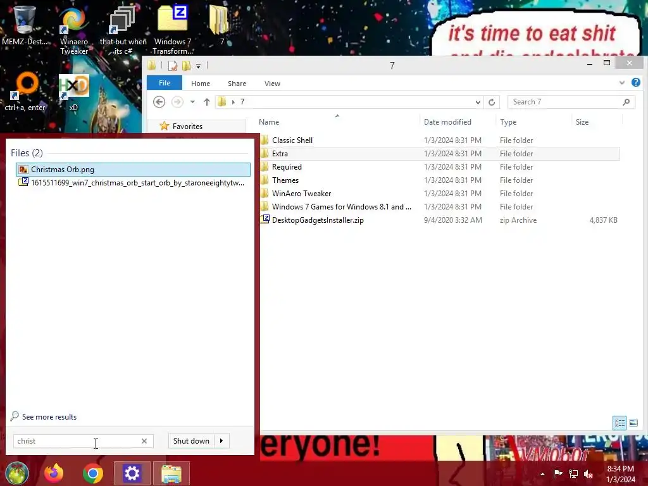Open the View ribbon tab
The height and width of the screenshot is (486, 648).
(x=272, y=84)
